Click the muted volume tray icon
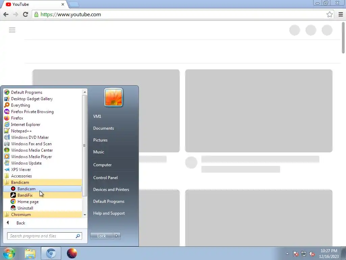346x260 pixels. [x=312, y=254]
